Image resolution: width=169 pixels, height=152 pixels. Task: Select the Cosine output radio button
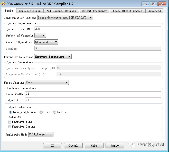click(x=55, y=112)
